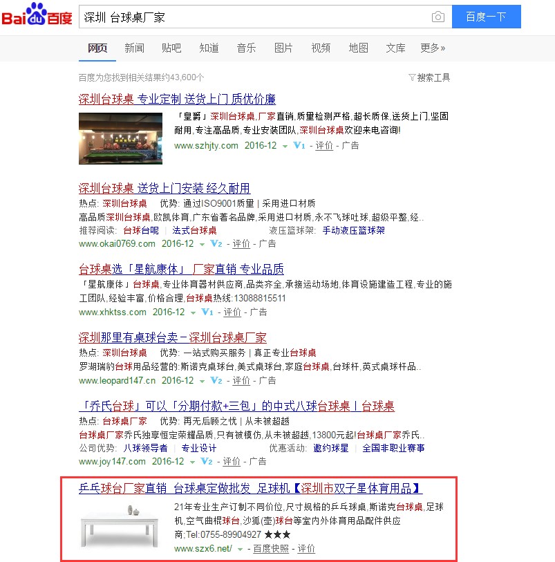Open the white table product thumbnail
The height and width of the screenshot is (562, 555).
click(x=120, y=525)
